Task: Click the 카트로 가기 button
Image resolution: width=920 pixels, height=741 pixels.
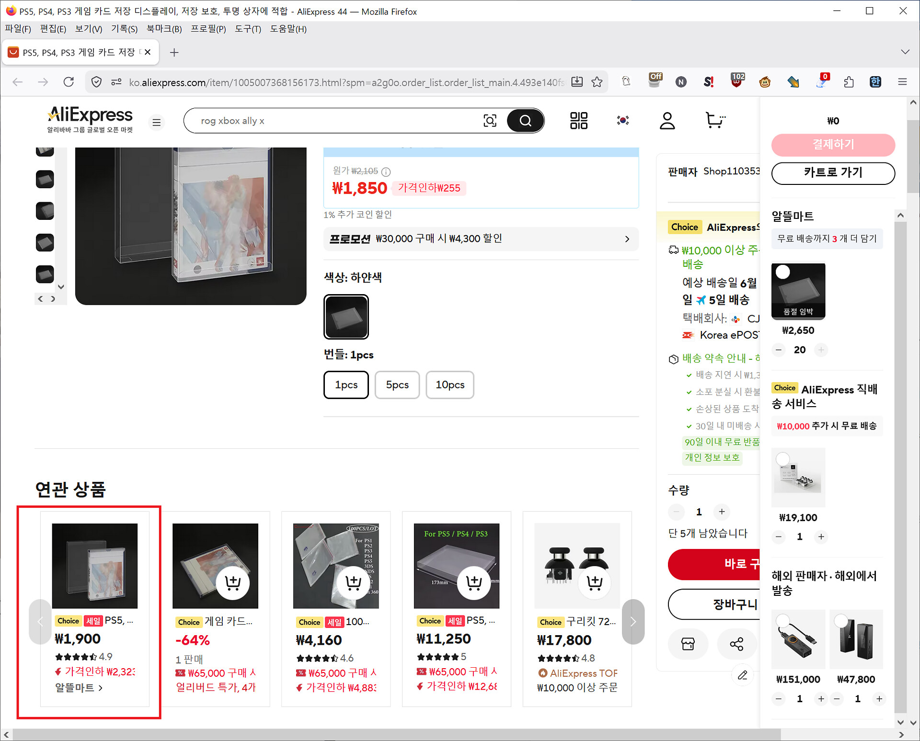Action: coord(833,173)
